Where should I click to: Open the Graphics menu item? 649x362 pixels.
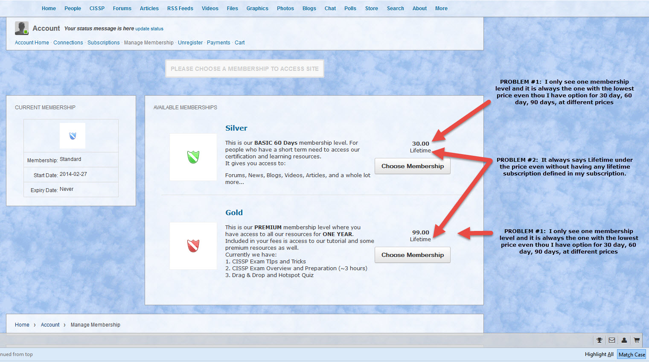coord(257,9)
